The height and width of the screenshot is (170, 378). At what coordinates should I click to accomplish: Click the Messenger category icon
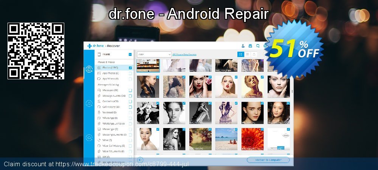pos(99,129)
